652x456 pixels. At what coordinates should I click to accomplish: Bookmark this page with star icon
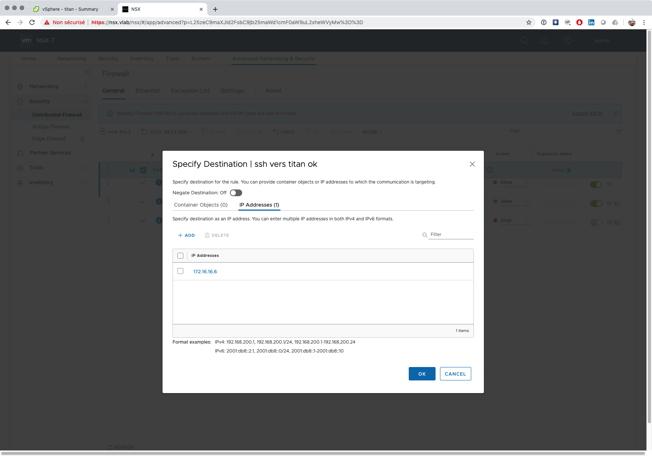(529, 22)
